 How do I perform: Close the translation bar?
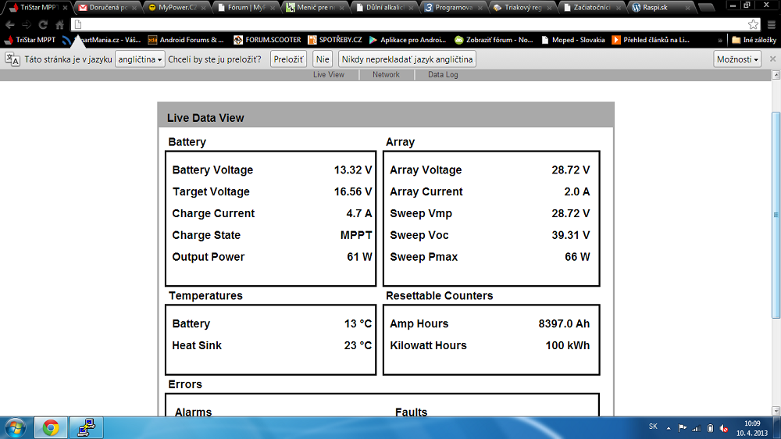(772, 59)
